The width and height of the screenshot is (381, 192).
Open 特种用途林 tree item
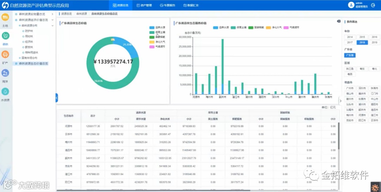point(32,52)
